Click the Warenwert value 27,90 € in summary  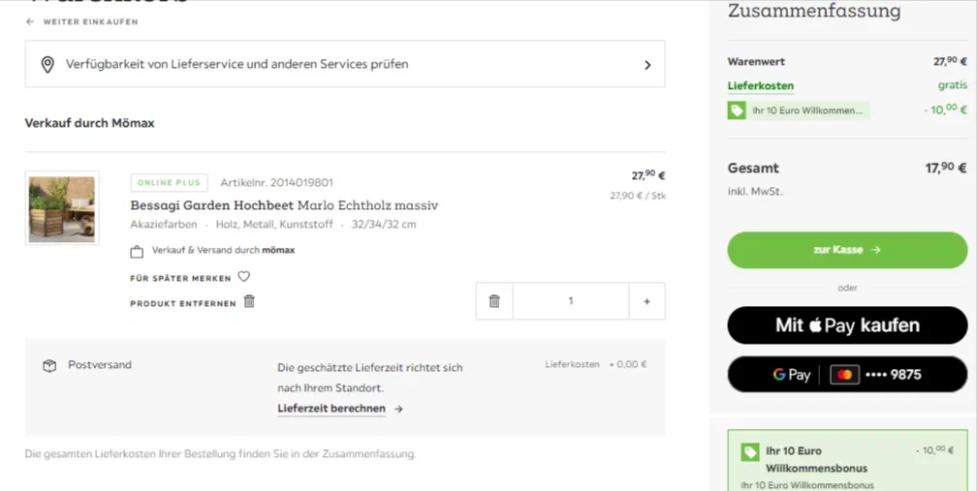950,61
